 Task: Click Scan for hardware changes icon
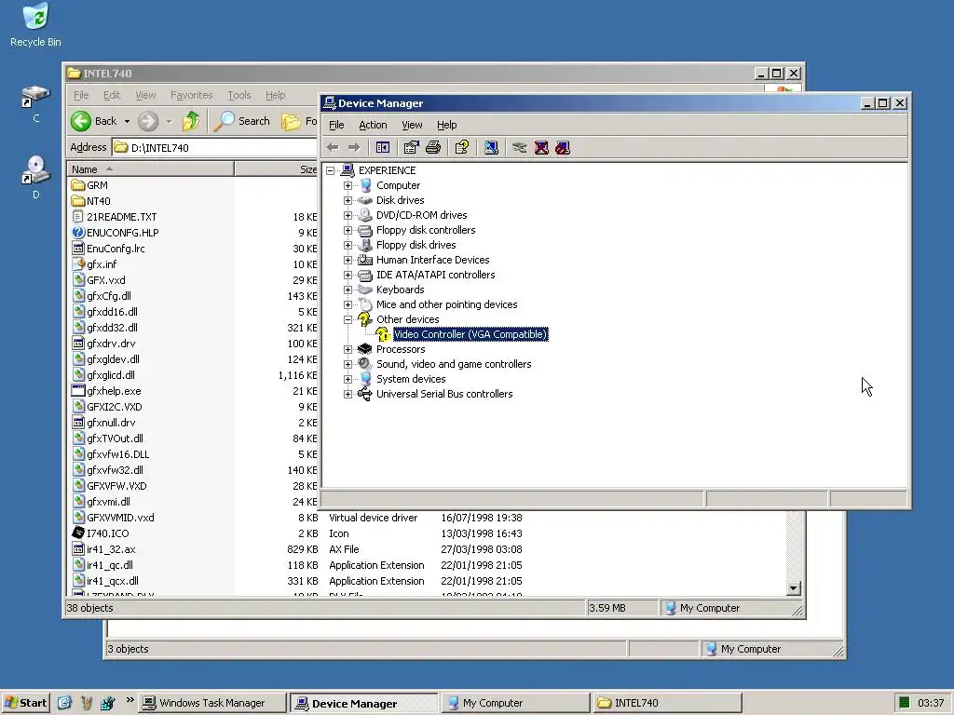pyautogui.click(x=491, y=147)
